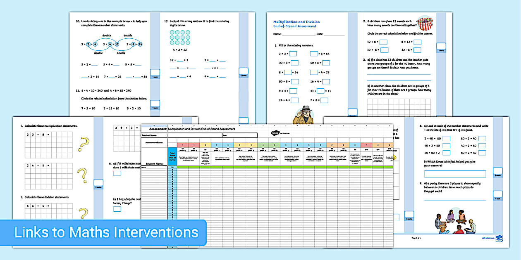Open the visit.twinkl.com footer link
The image size is (521, 260).
point(488,238)
